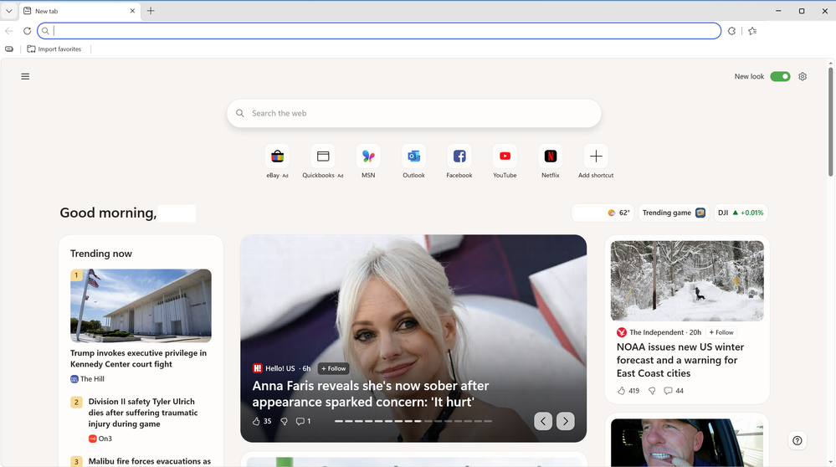The height and width of the screenshot is (467, 836).
Task: Click the Trending now heading
Action: pyautogui.click(x=100, y=254)
